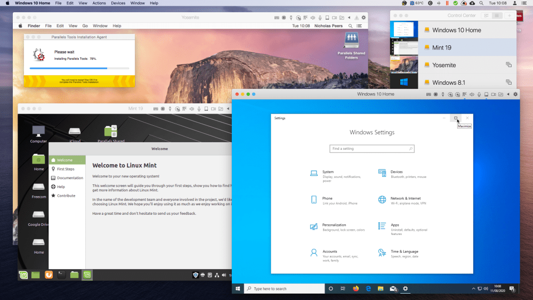This screenshot has height=300, width=533.
Task: Collapse Yosemite toolbar icons with left arrow
Action: 349,18
